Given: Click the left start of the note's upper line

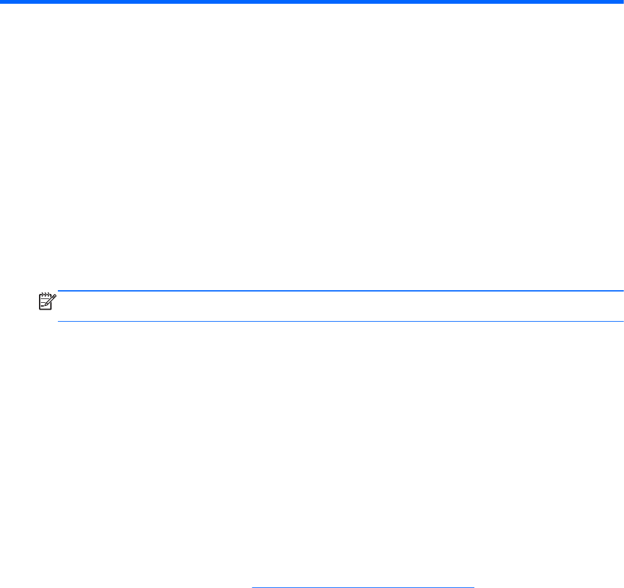Looking at the screenshot, I should [61, 291].
